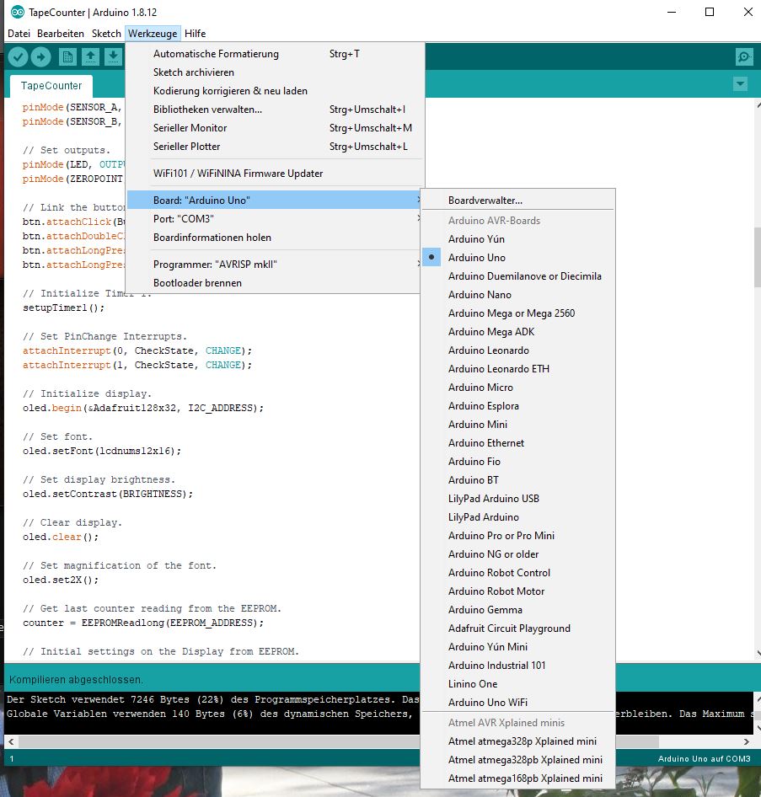761x797 pixels.
Task: Choose Bootloader brennen
Action: 274,283
